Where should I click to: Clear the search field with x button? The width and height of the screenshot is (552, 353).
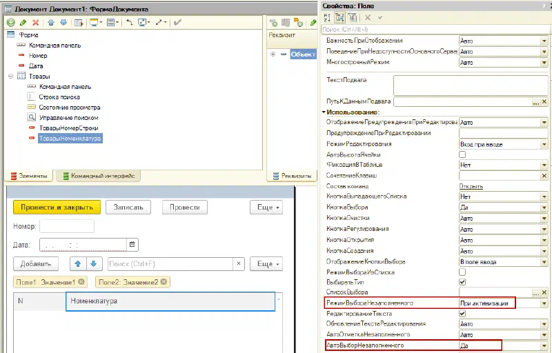[239, 263]
